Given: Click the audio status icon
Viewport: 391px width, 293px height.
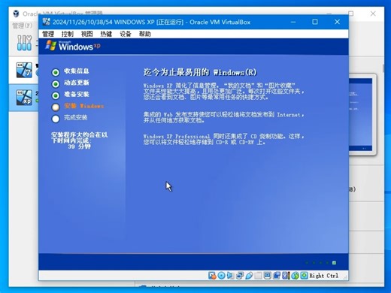Looking at the screenshot, I should coord(230,276).
